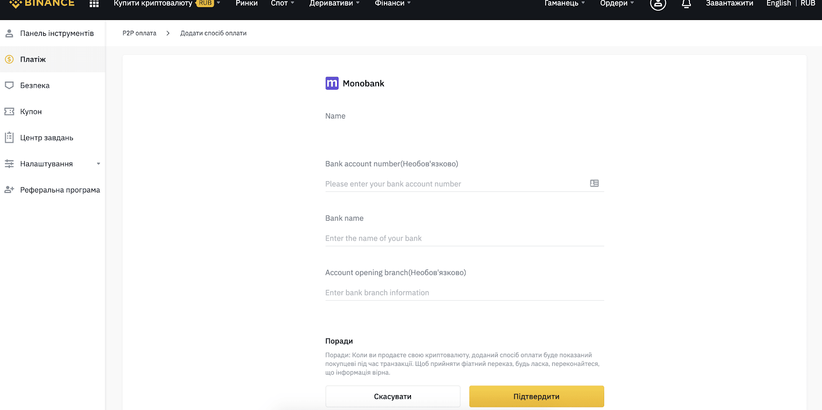822x410 pixels.
Task: Open notifications bell
Action: (x=686, y=4)
